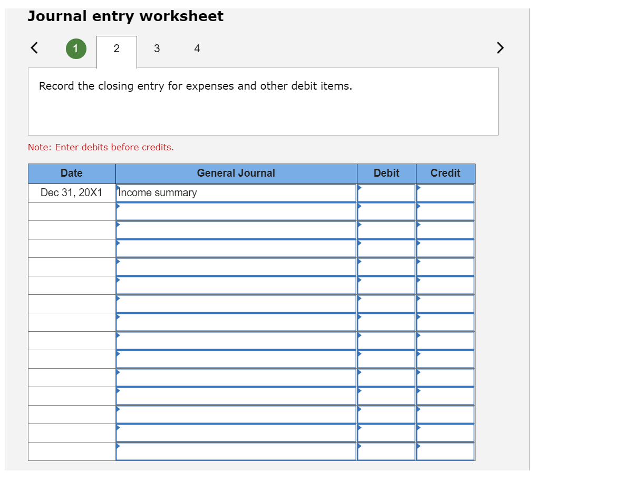
Task: Click the Credit column header
Action: coord(445,173)
